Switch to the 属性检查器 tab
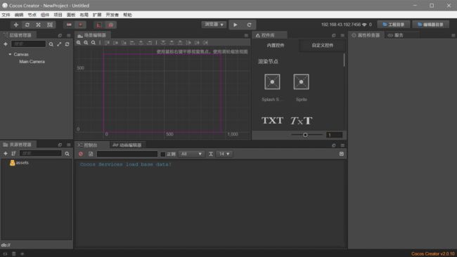 click(x=366, y=35)
